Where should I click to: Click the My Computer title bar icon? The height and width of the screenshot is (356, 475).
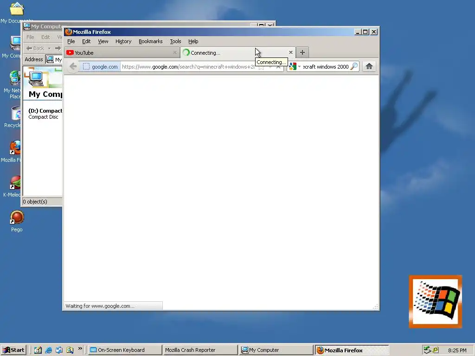pyautogui.click(x=27, y=26)
